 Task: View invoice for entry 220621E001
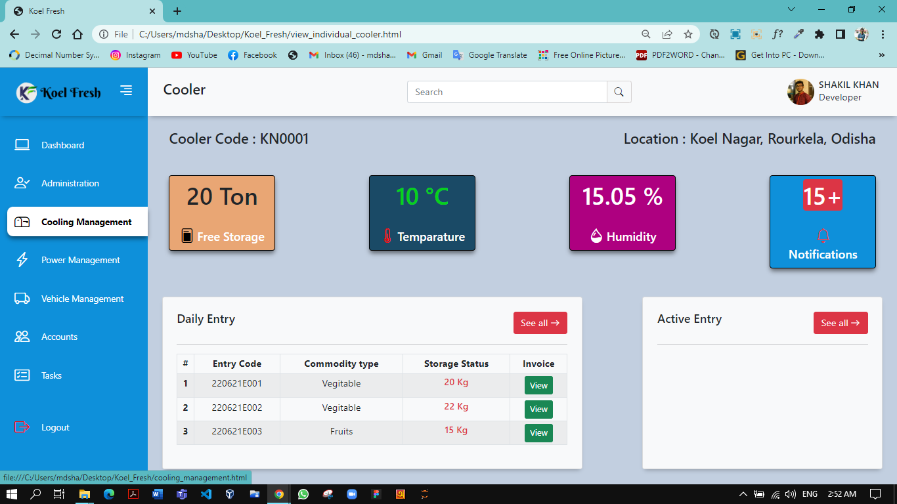[x=538, y=385]
